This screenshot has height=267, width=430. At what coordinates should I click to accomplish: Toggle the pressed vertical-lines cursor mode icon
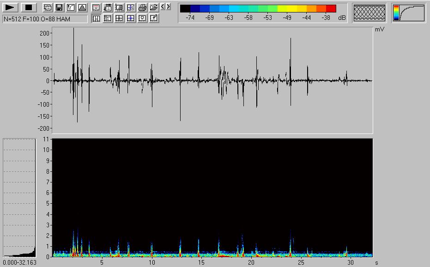pyautogui.click(x=96, y=18)
